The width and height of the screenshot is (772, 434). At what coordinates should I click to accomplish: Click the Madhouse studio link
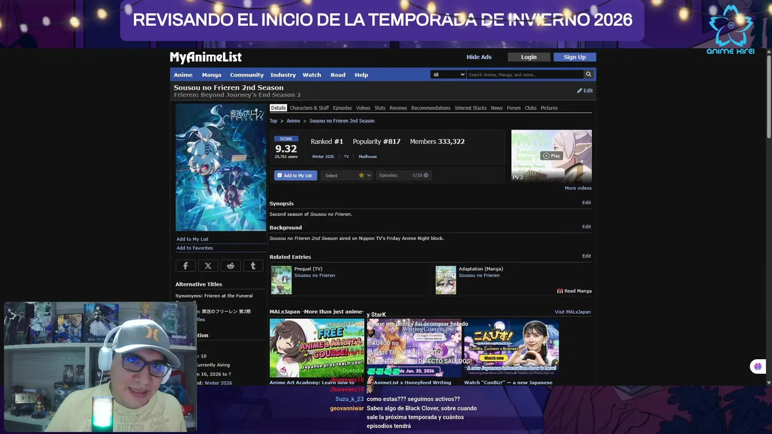(x=368, y=157)
